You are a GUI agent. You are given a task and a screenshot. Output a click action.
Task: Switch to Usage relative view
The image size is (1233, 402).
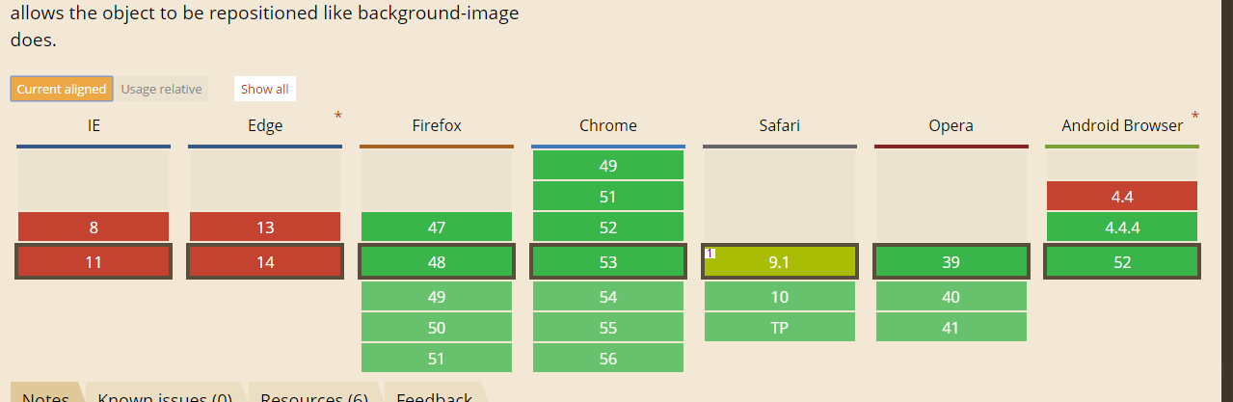click(161, 89)
